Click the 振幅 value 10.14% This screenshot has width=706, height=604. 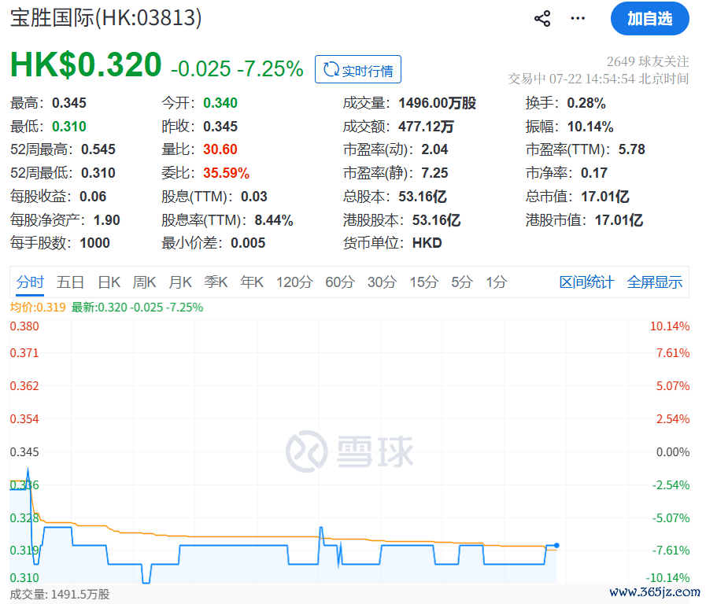[x=590, y=127]
